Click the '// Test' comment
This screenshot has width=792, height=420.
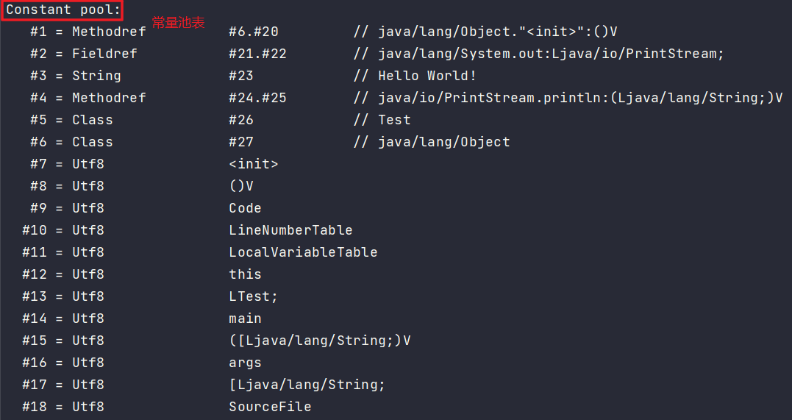click(x=382, y=120)
